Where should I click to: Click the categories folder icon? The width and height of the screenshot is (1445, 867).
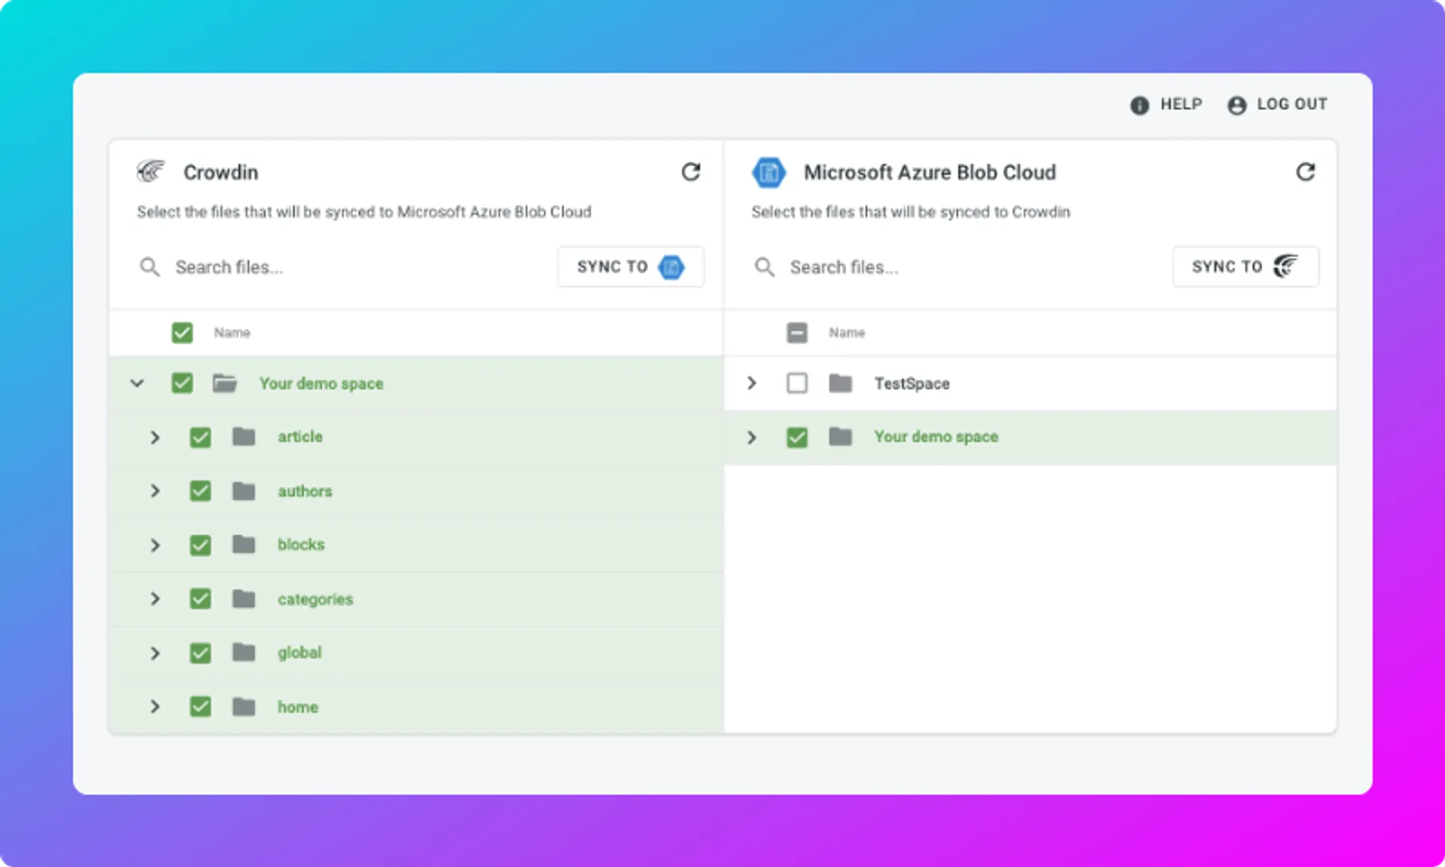coord(244,598)
